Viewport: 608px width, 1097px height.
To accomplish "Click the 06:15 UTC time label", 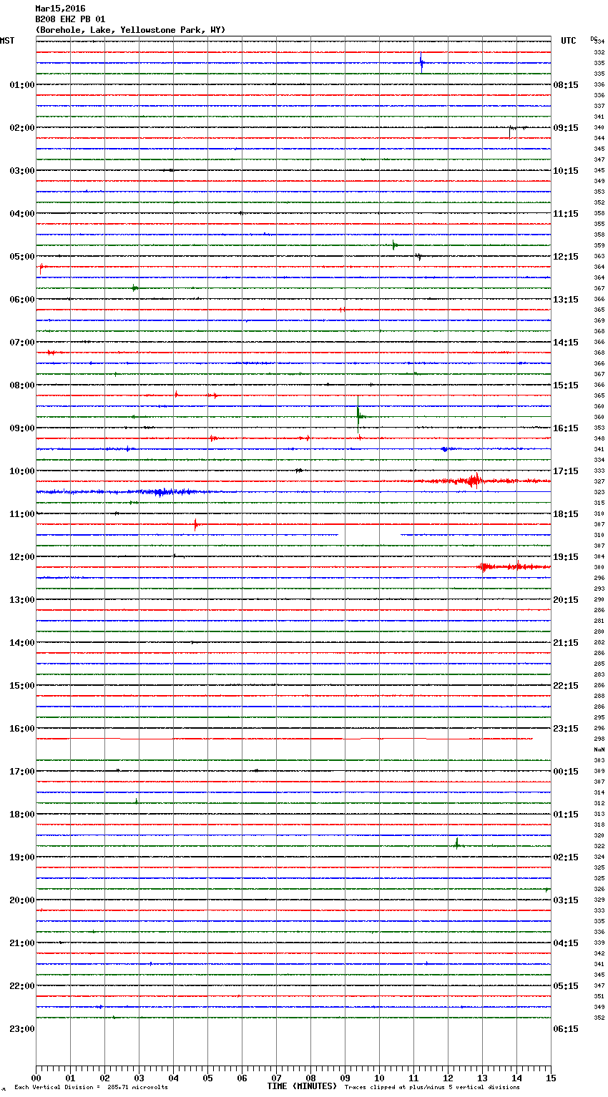I will 566,1029.
